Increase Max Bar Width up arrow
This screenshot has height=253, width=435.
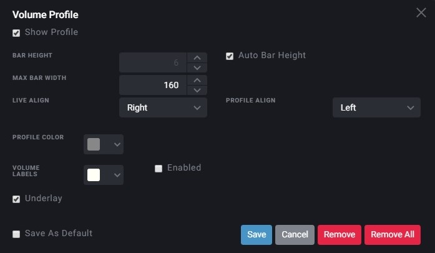(197, 80)
